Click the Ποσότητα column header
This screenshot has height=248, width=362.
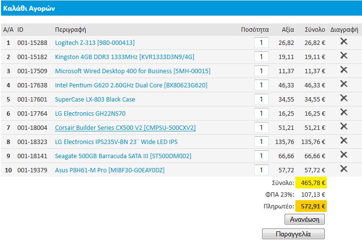point(255,30)
